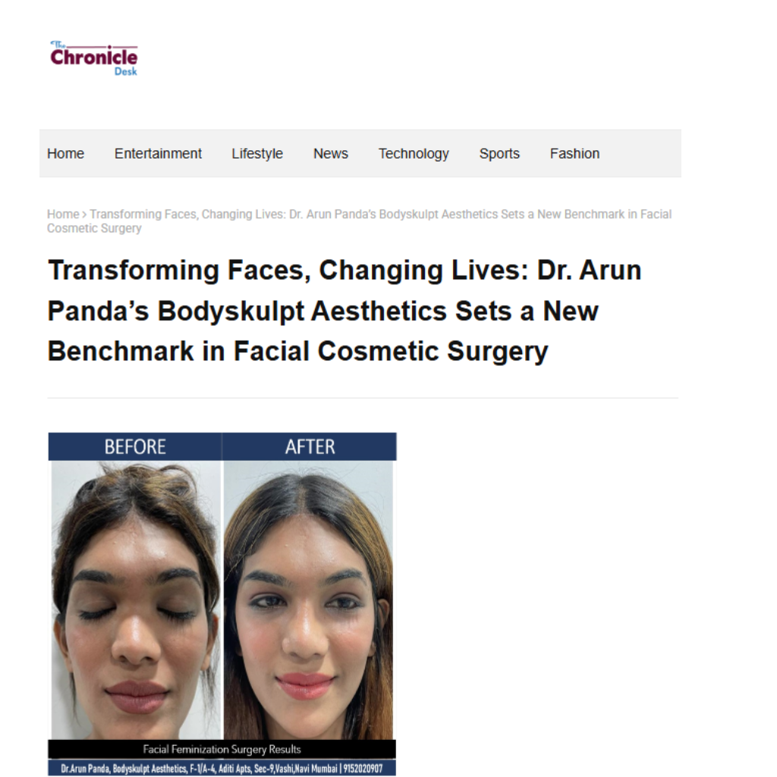Click the AFTER label banner

pyautogui.click(x=310, y=446)
